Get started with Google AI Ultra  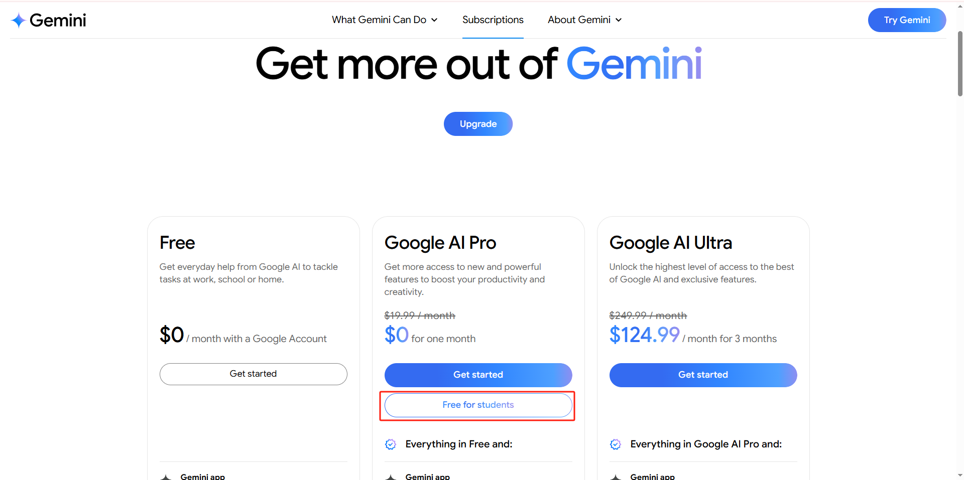tap(703, 375)
